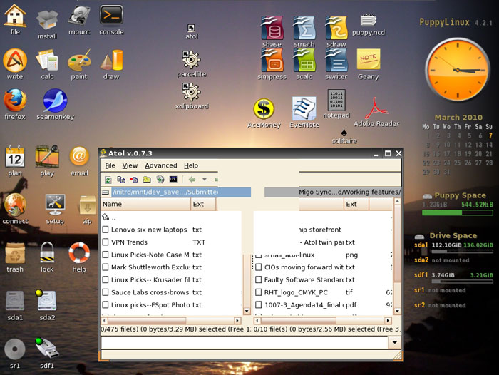Open Adobe Reader desktop icon
This screenshot has height=375, width=499.
376,112
